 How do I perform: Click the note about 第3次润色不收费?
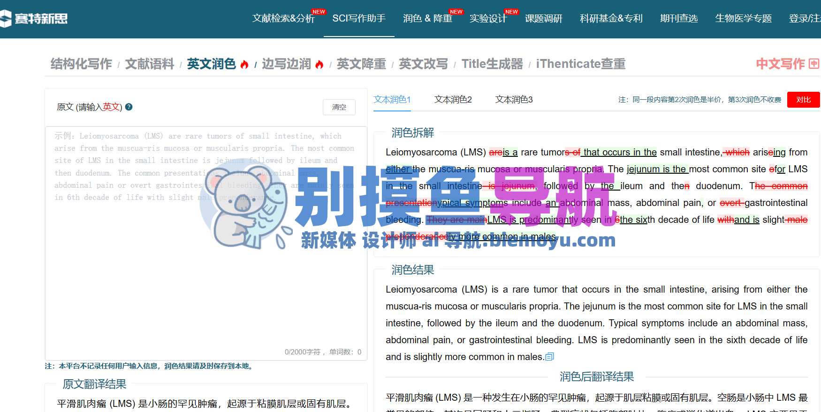pyautogui.click(x=699, y=100)
